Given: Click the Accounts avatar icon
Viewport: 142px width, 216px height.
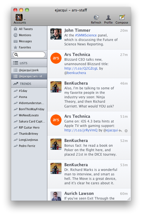Looking at the screenshot, I should 19,17.
